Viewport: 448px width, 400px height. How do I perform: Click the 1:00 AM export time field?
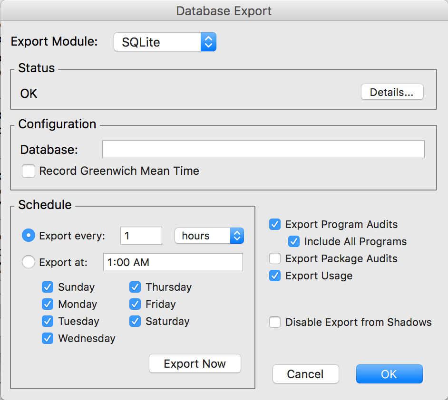point(173,262)
